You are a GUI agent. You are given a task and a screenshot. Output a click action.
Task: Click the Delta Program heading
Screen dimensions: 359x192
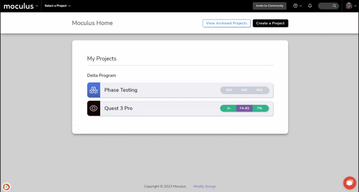click(102, 76)
